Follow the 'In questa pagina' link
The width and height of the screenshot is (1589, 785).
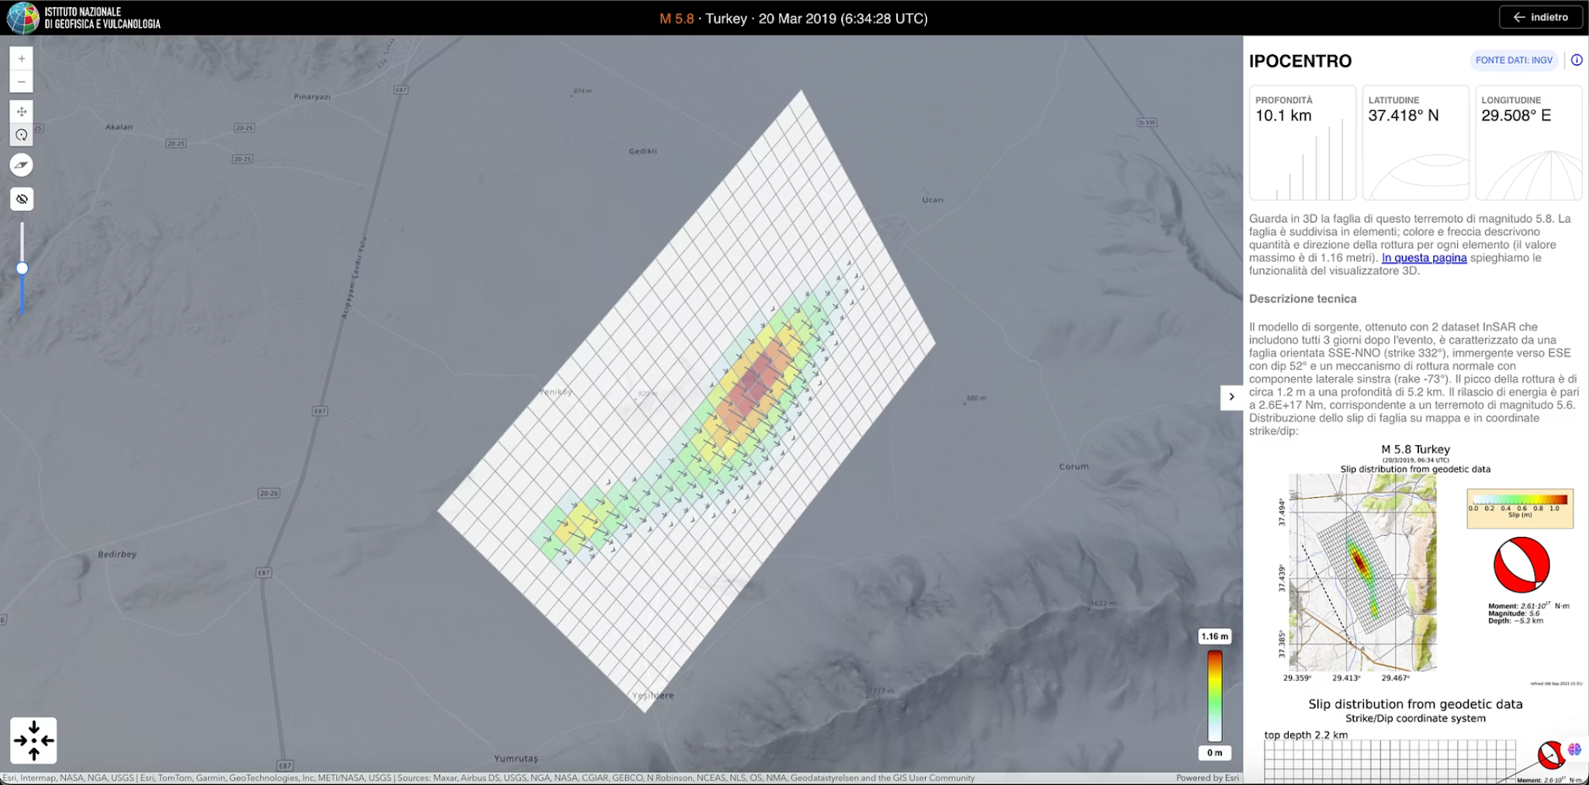pos(1424,258)
